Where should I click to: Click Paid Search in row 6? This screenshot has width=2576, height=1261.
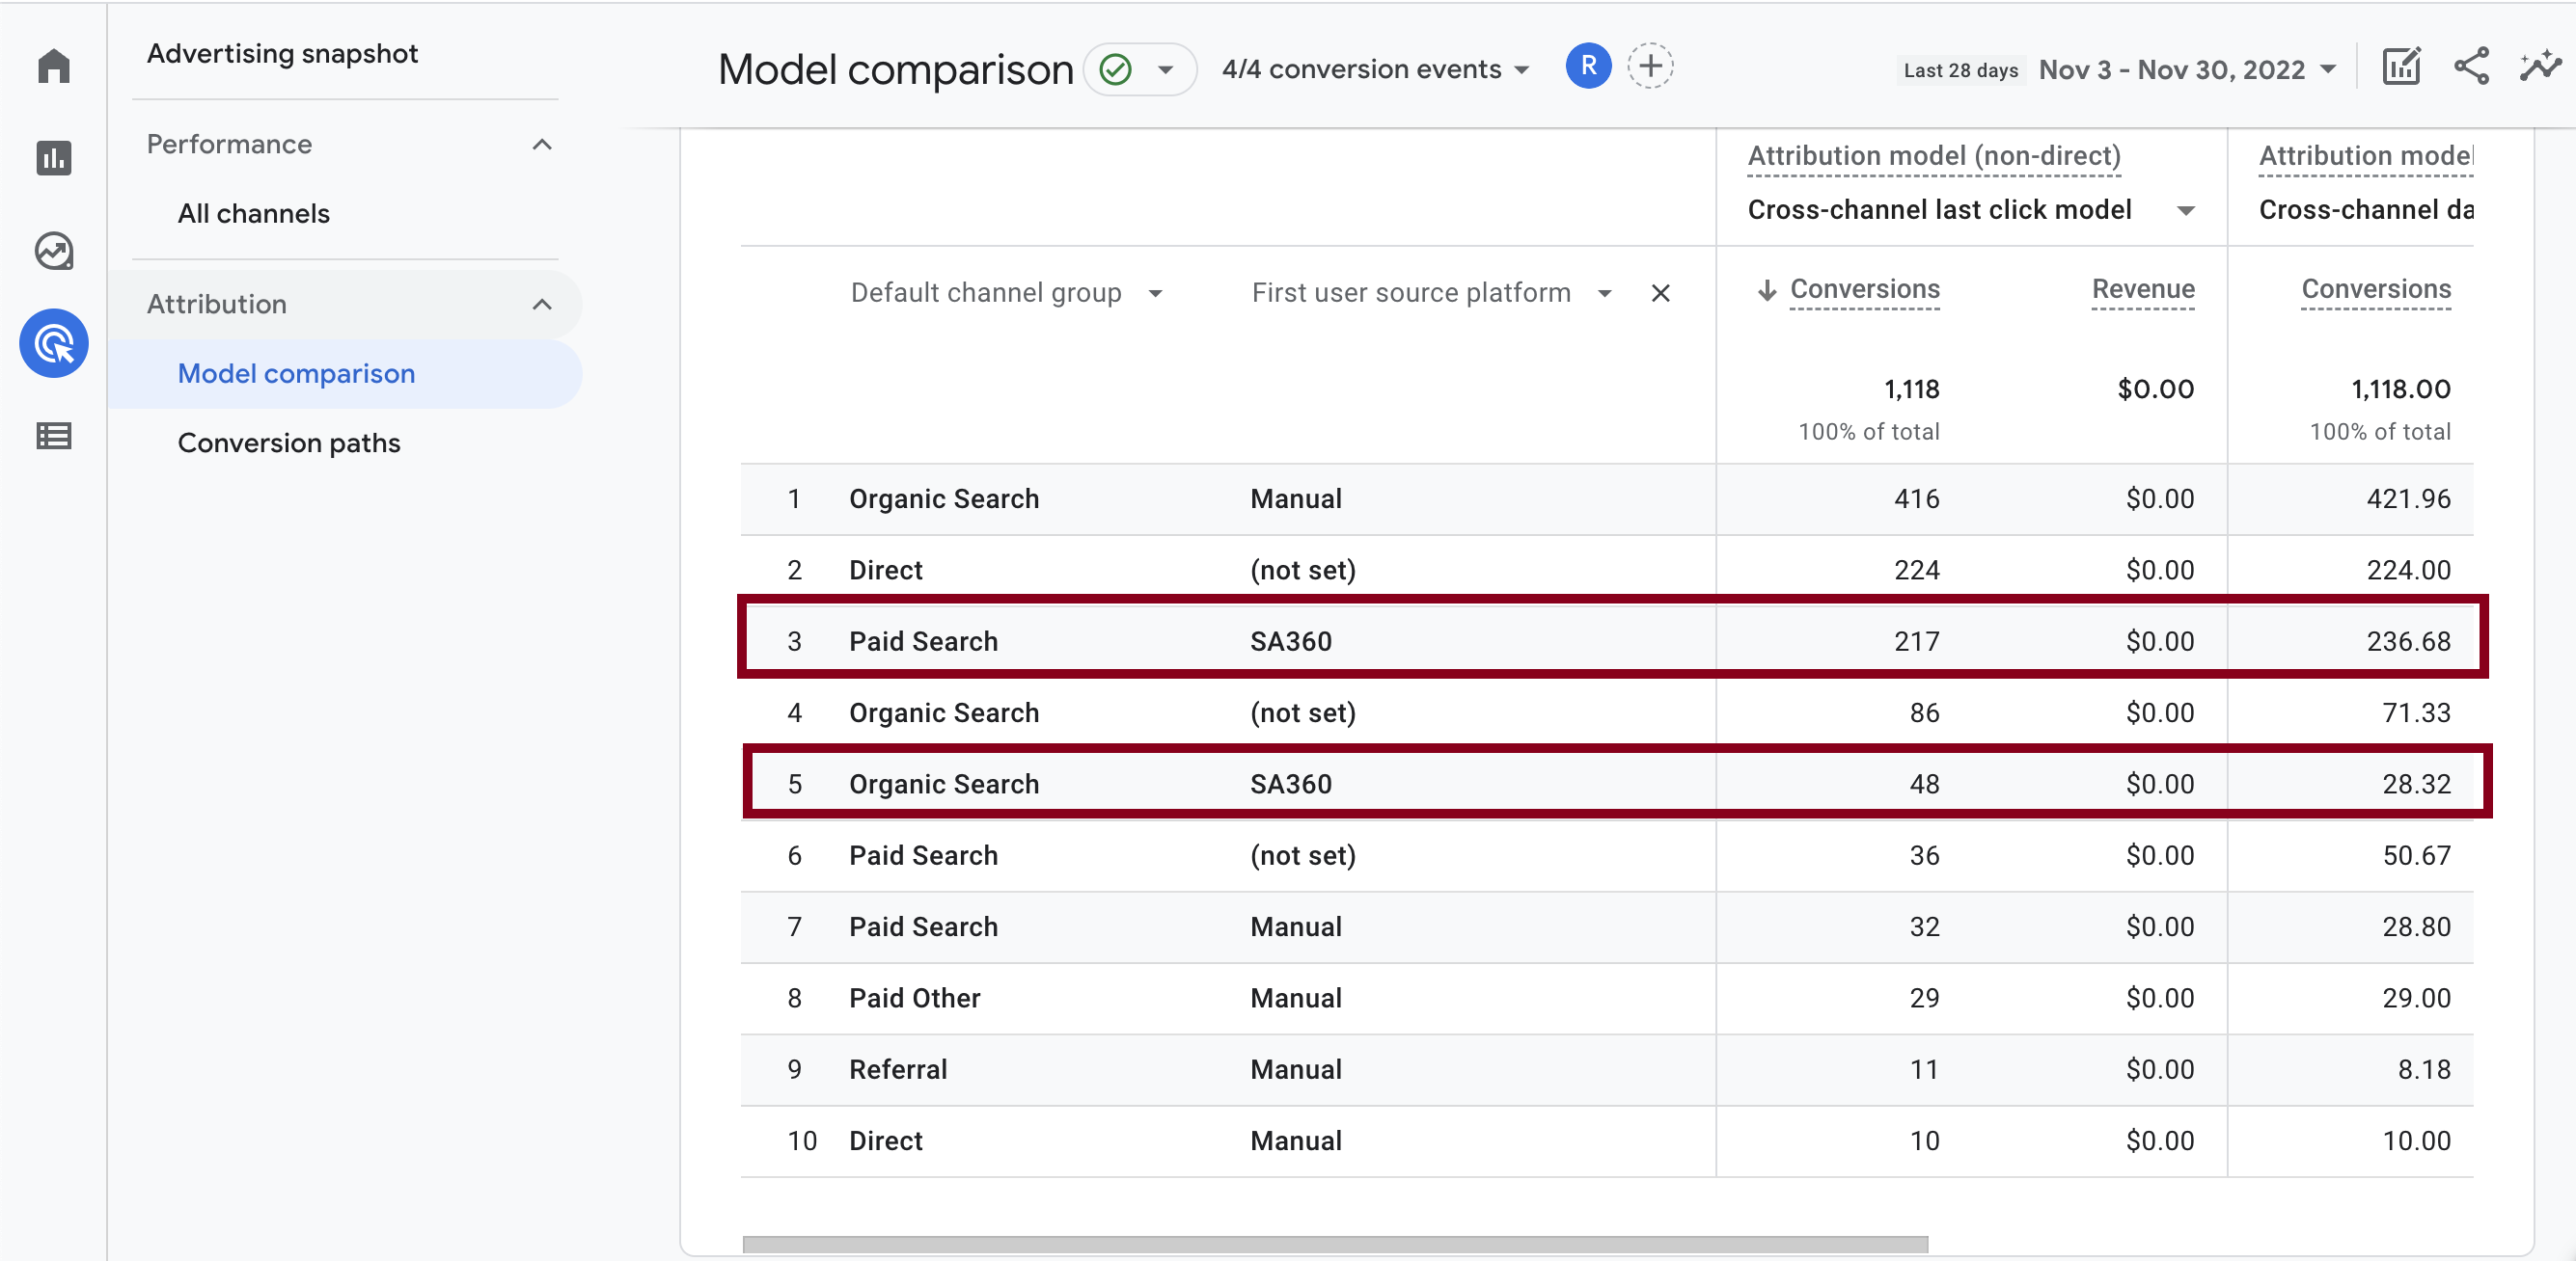(923, 856)
